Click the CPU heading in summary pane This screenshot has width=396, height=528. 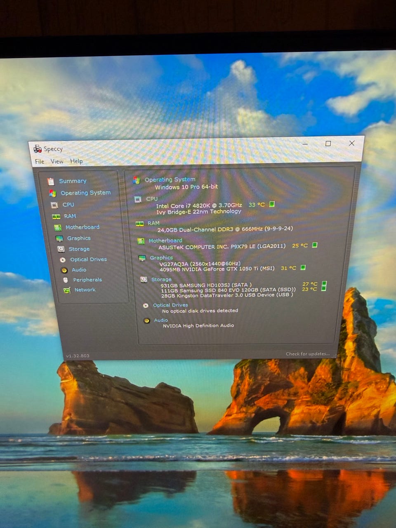(x=152, y=199)
